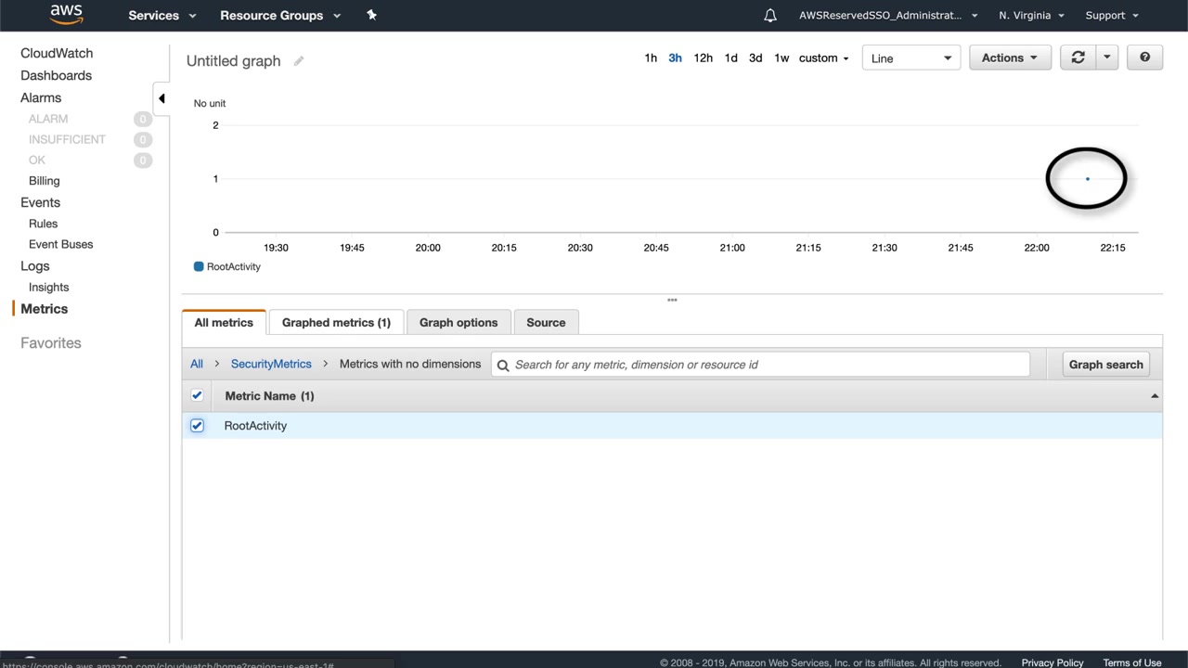Open Alarms in the sidebar
This screenshot has height=668, width=1188.
(41, 97)
